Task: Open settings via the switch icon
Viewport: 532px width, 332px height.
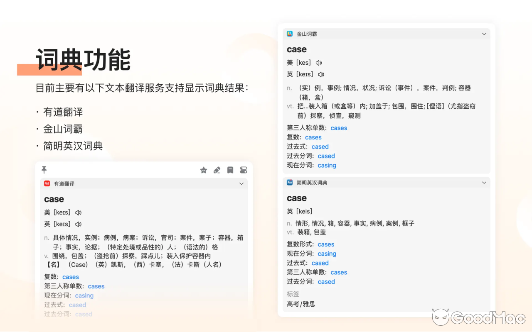Action: (x=244, y=170)
